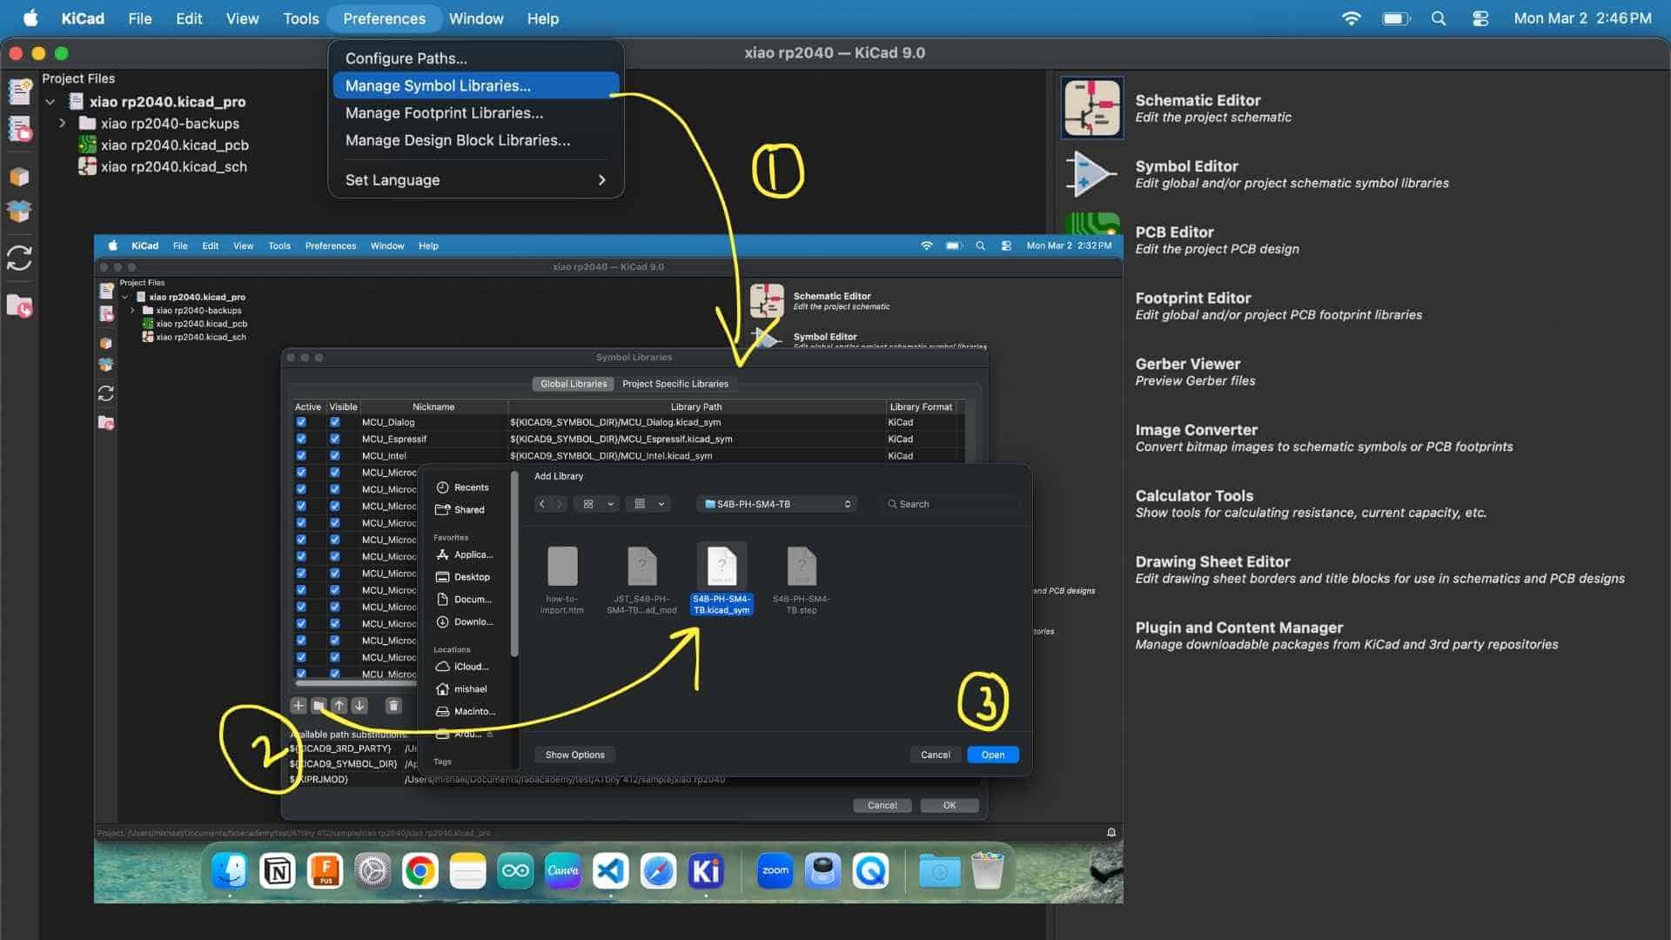
Task: Uncheck the Active checkbox for MCU_Dialog
Action: pyautogui.click(x=301, y=422)
